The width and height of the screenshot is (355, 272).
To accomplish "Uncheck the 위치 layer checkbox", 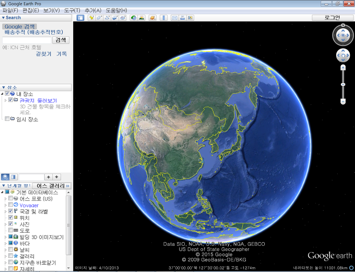I will (10, 217).
